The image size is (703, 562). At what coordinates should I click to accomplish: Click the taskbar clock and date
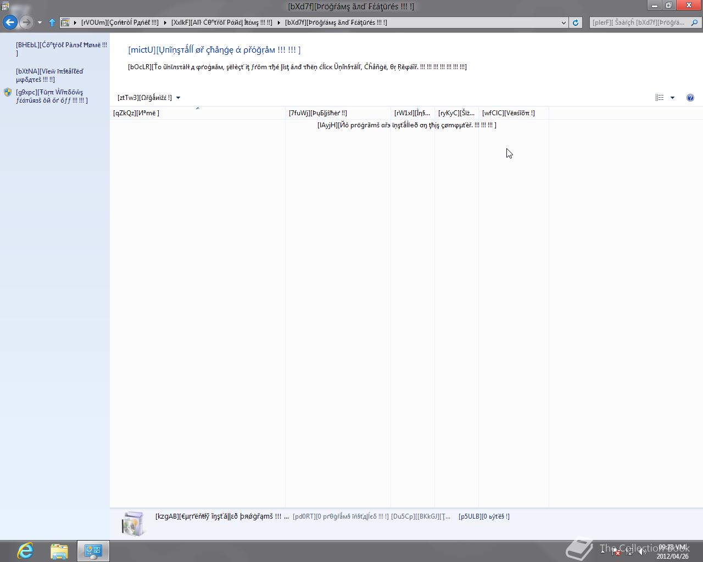[x=672, y=552]
